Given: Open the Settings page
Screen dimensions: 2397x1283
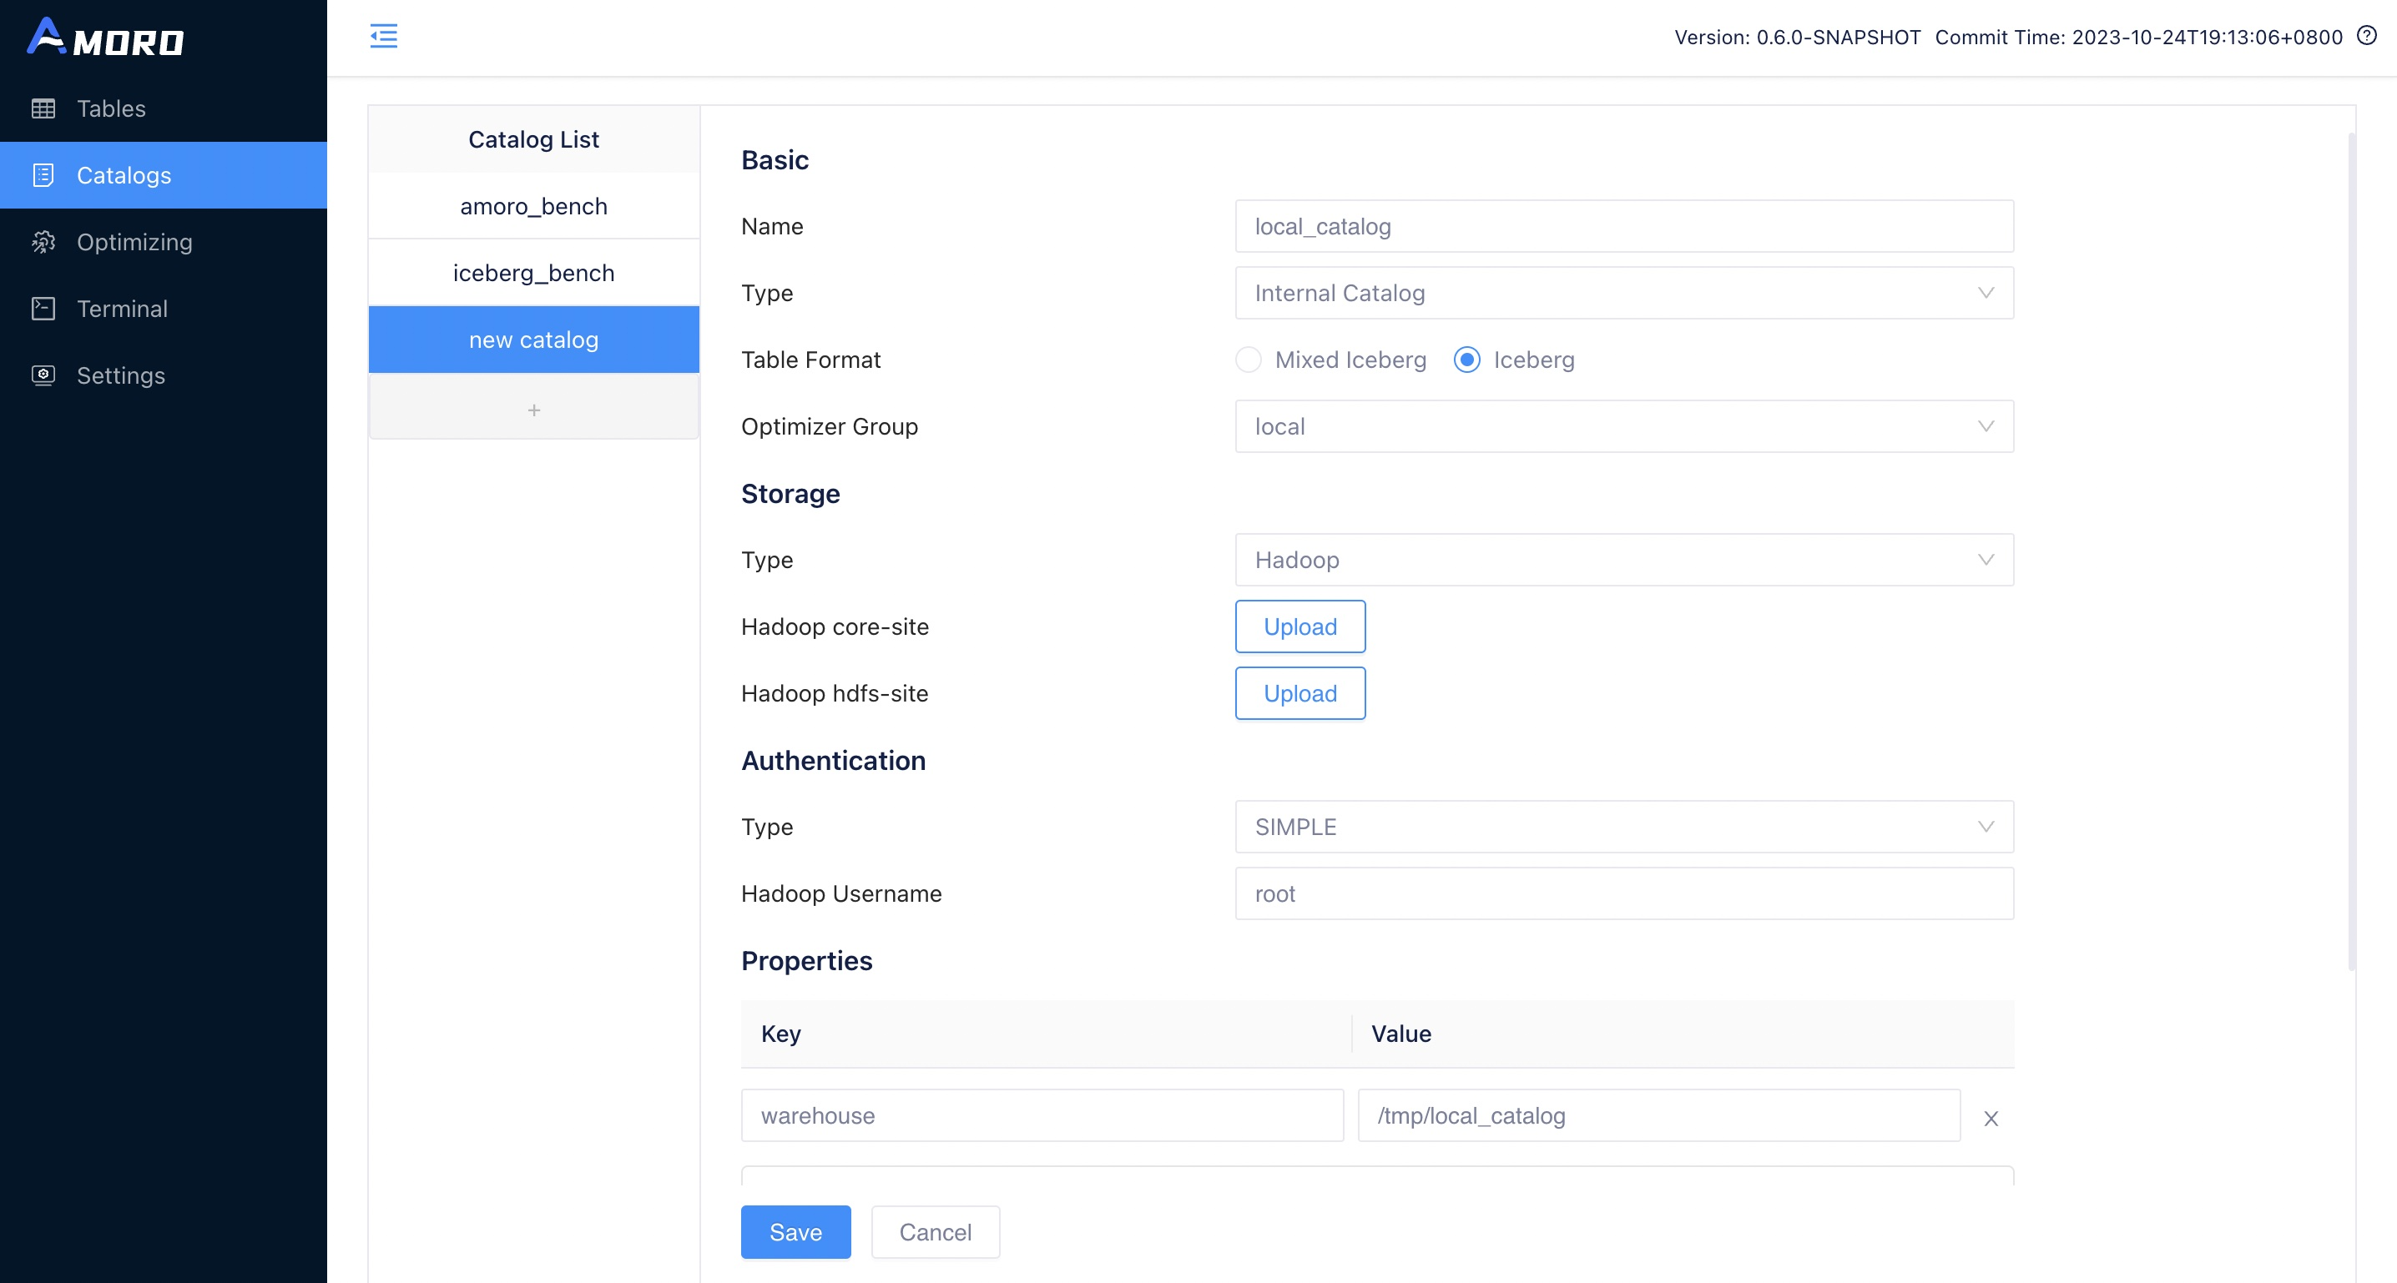Looking at the screenshot, I should point(121,375).
